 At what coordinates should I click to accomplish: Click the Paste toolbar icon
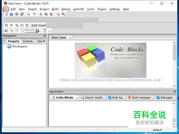[51, 14]
